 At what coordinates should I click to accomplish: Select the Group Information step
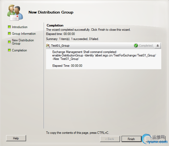point(24,34)
